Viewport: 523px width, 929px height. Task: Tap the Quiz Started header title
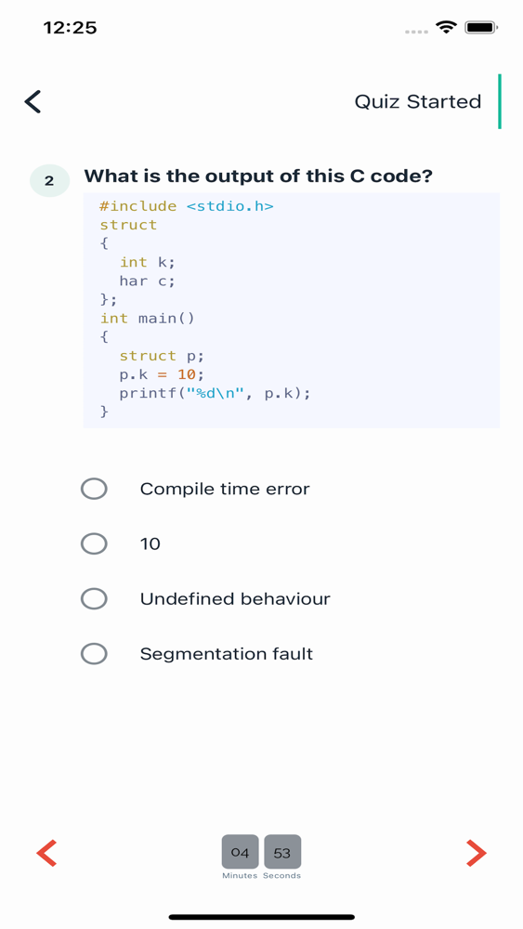coord(418,101)
